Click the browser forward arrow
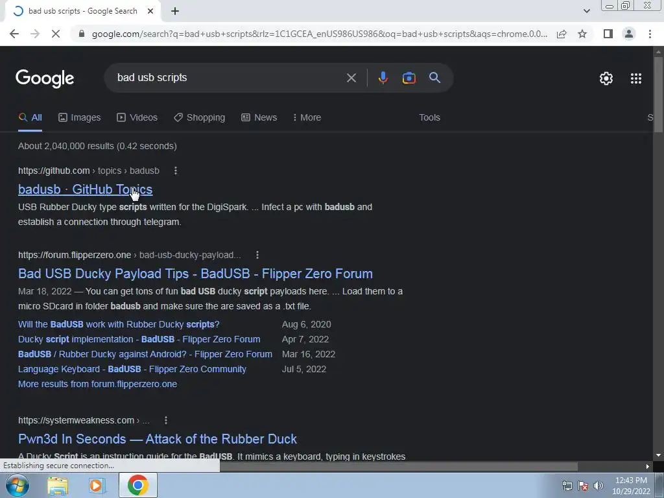664x498 pixels. click(x=35, y=34)
